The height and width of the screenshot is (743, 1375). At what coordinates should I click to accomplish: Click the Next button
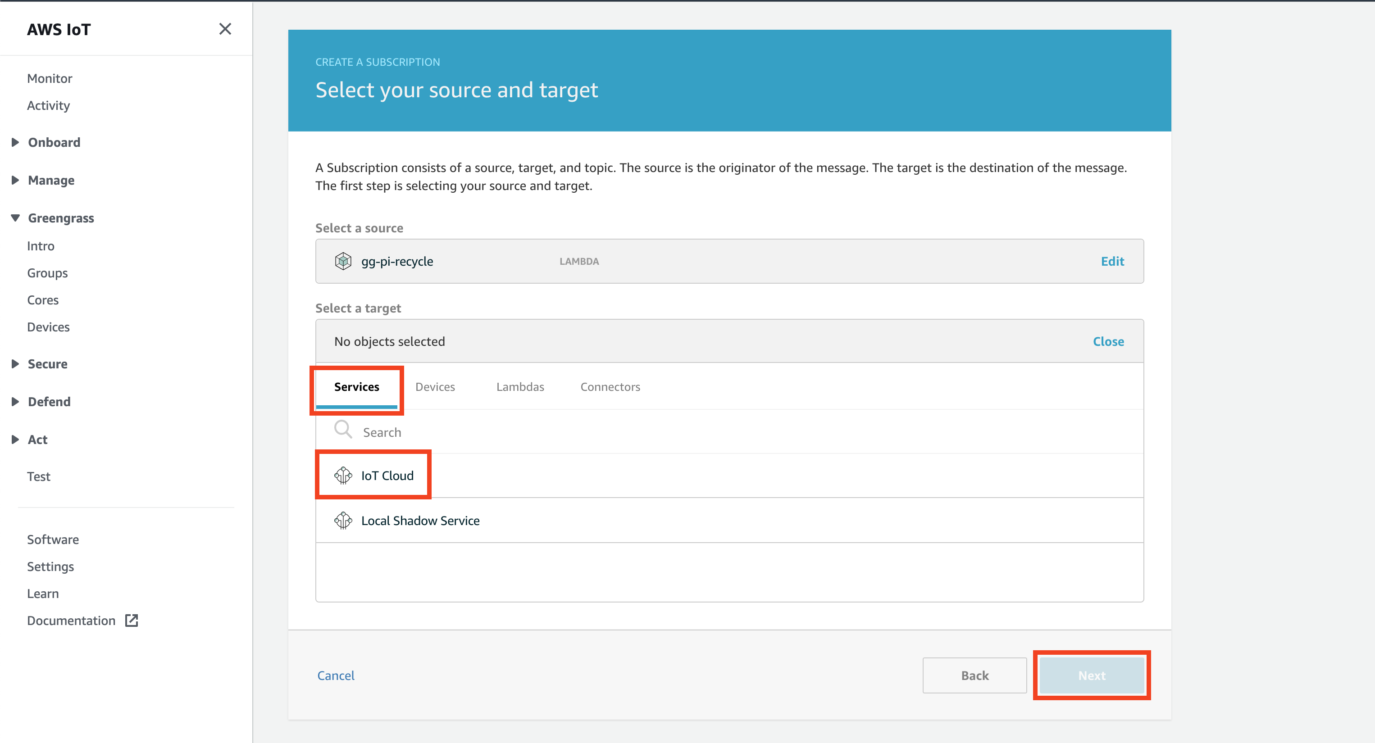(1092, 675)
